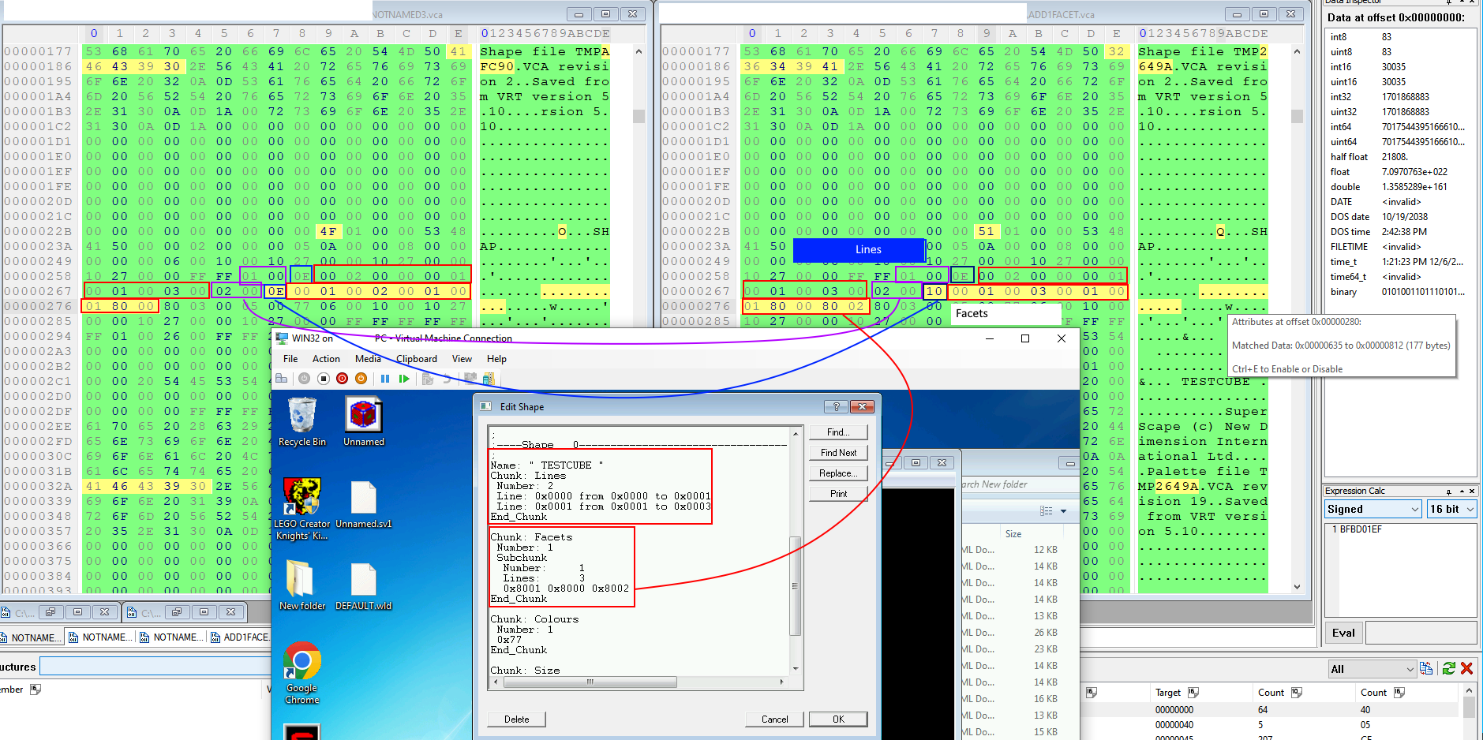The width and height of the screenshot is (1483, 740).
Task: Click the Replace... button
Action: (838, 473)
